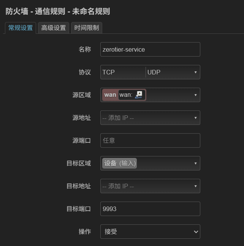244x246 pixels.
Task: Click the wan network interface icon
Action: tap(139, 95)
